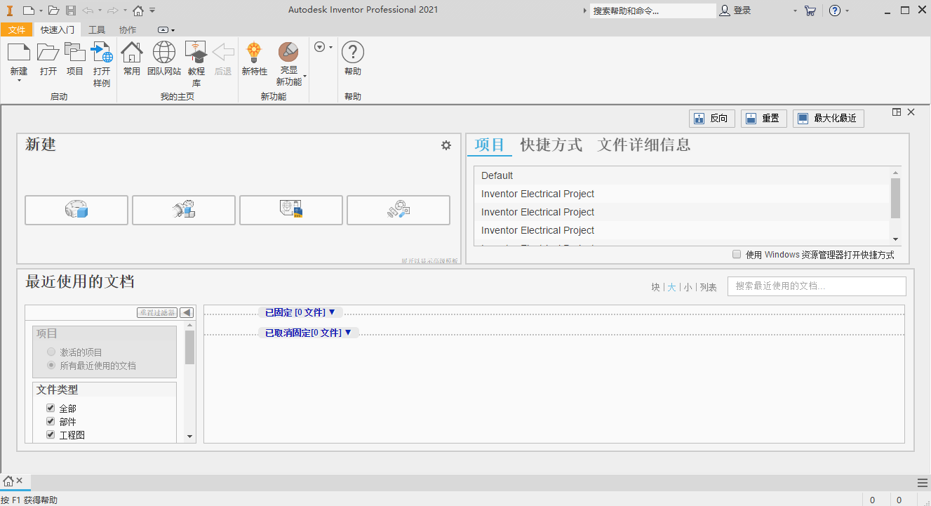Uncheck the 工程图 file type filter

pos(50,434)
